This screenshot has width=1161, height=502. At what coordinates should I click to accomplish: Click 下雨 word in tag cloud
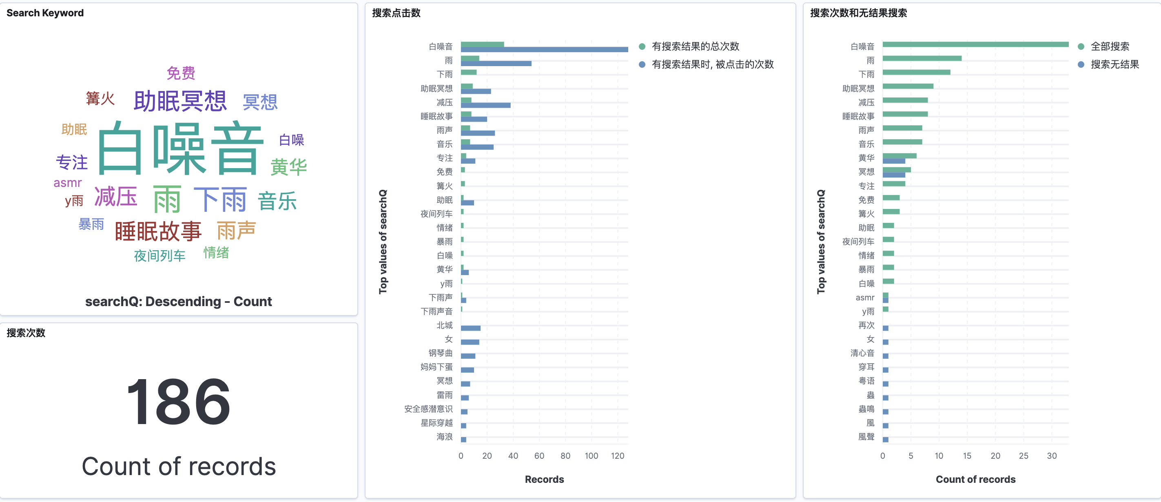click(x=220, y=199)
